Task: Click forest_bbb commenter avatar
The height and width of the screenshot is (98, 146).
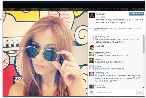Action: 91,47
